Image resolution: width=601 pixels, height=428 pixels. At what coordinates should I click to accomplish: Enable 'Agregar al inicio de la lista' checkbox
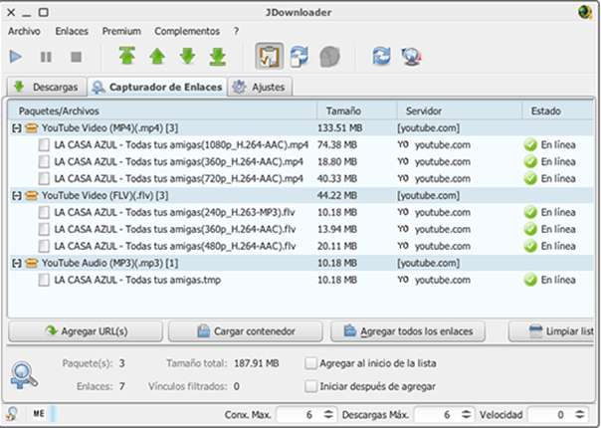point(310,363)
